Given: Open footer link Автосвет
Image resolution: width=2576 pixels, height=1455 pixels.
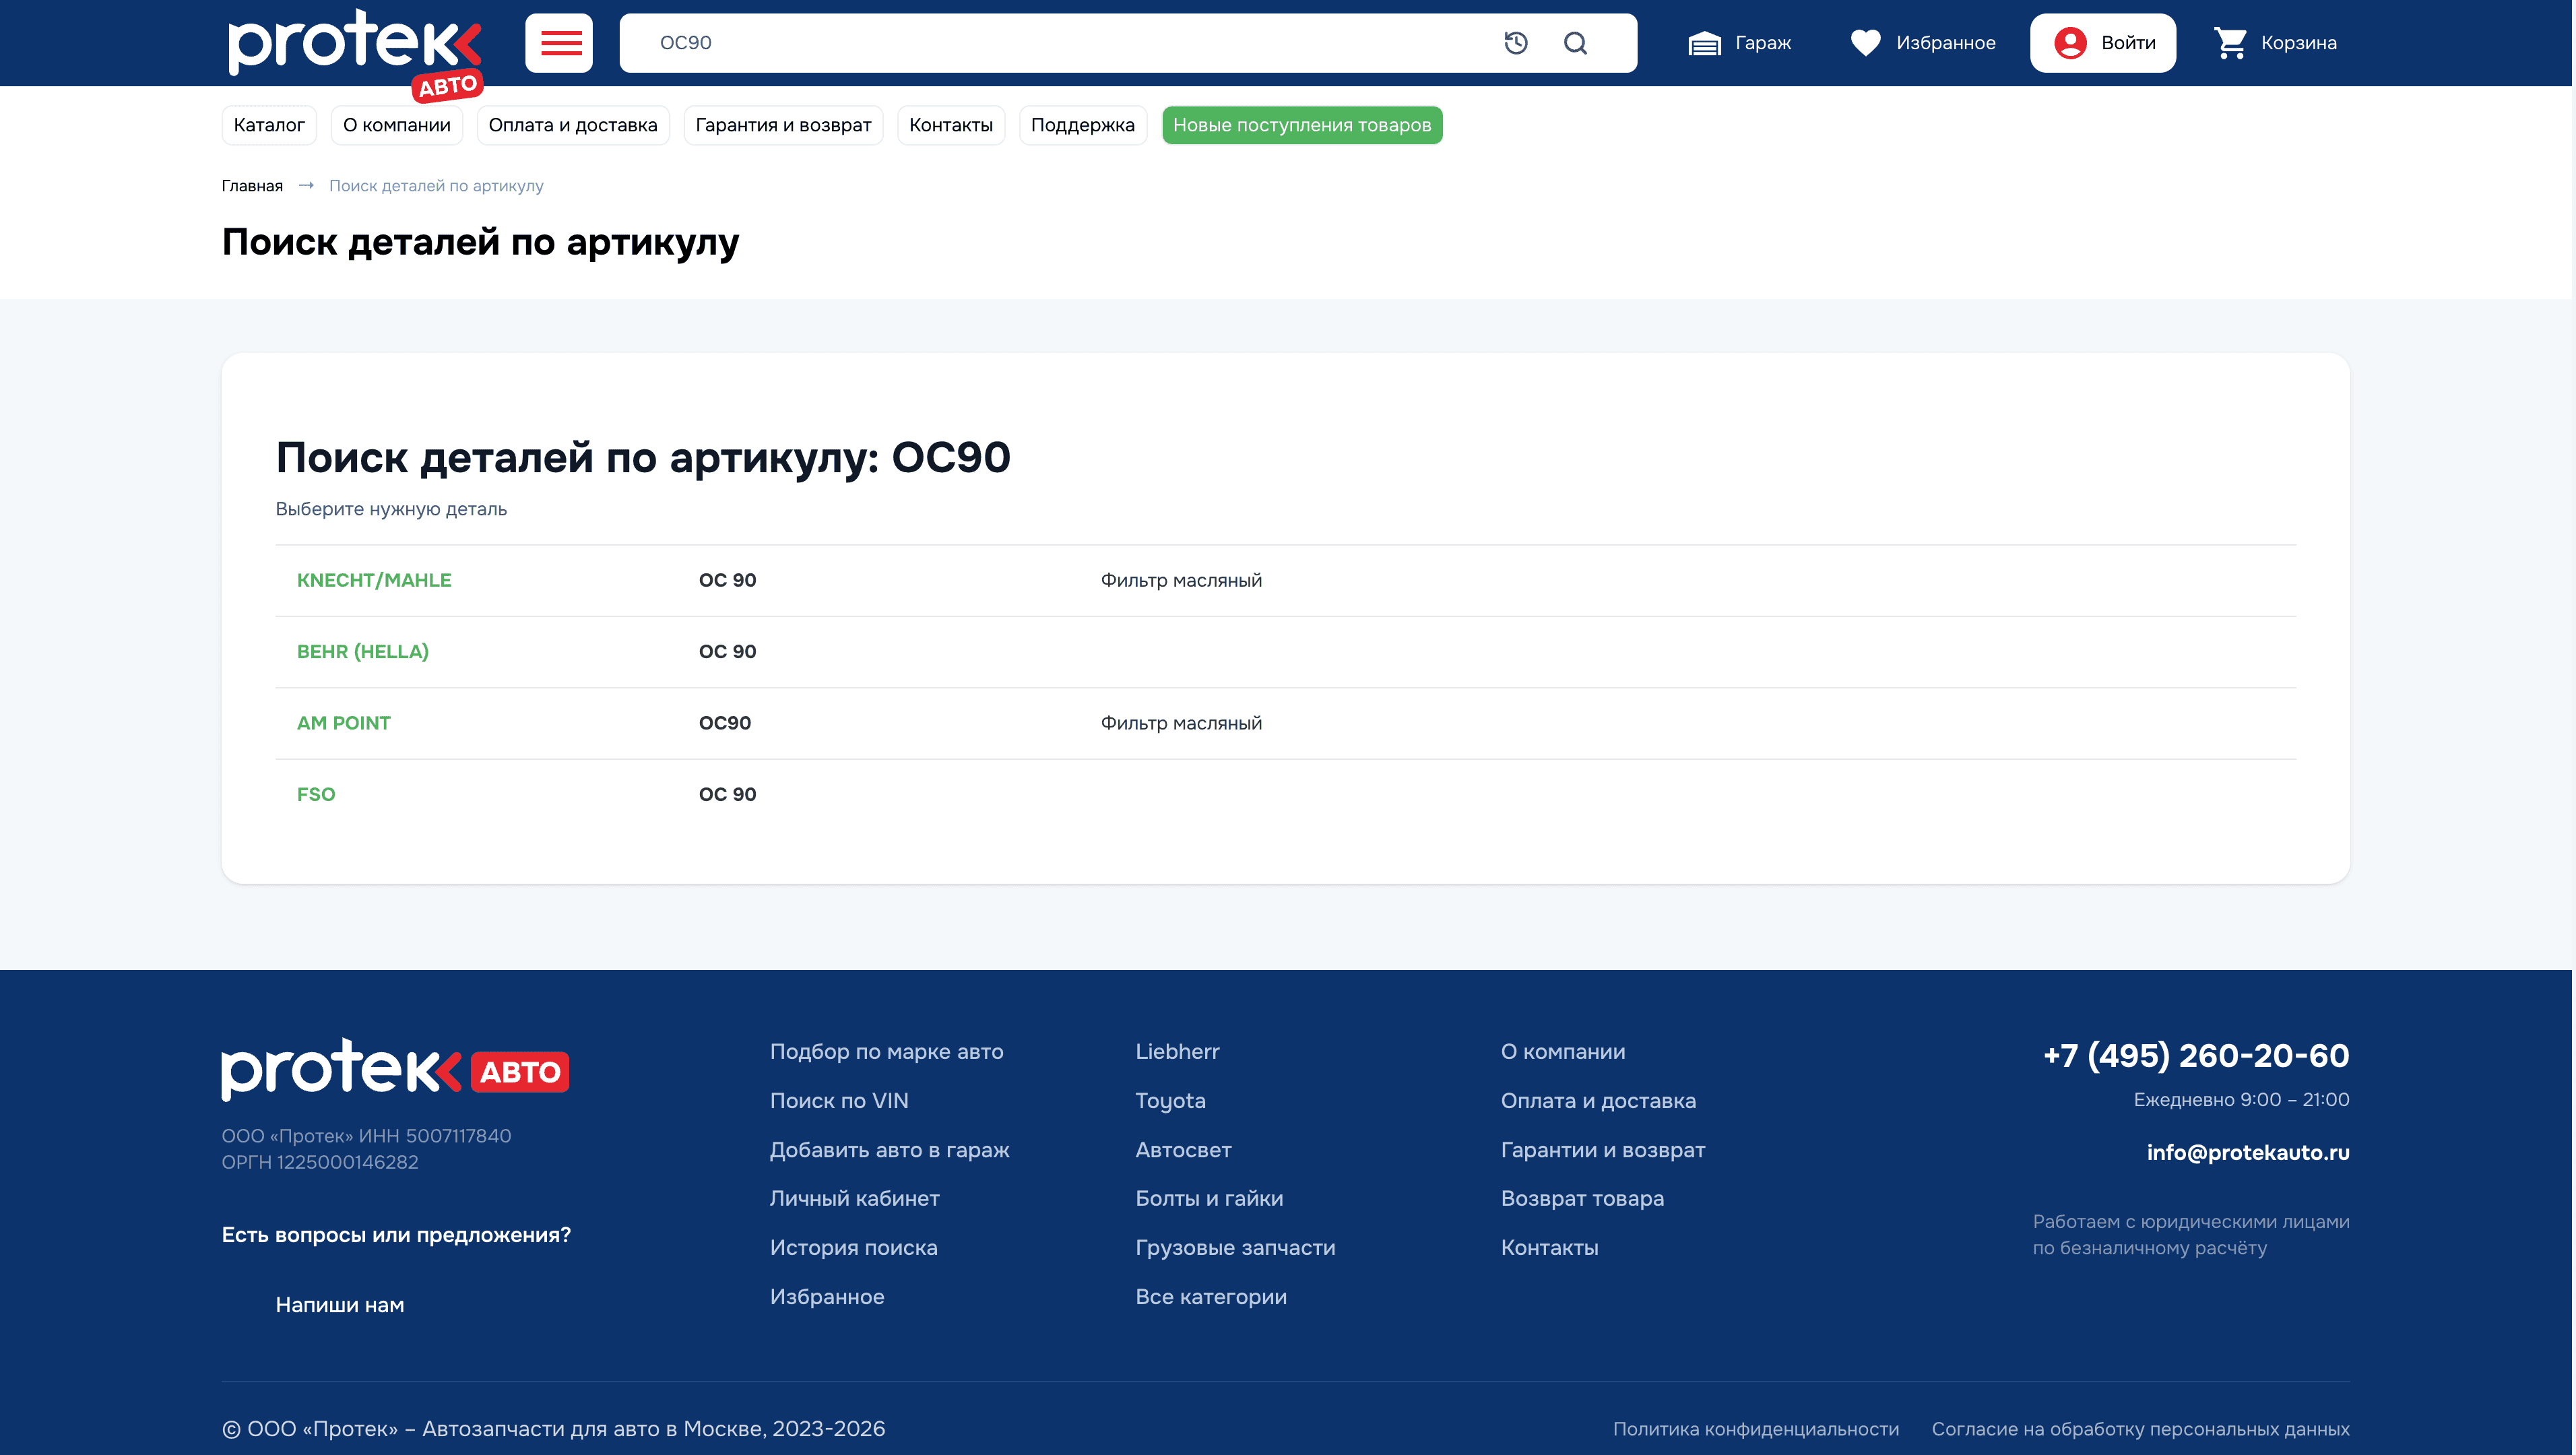Looking at the screenshot, I should pyautogui.click(x=1183, y=1150).
